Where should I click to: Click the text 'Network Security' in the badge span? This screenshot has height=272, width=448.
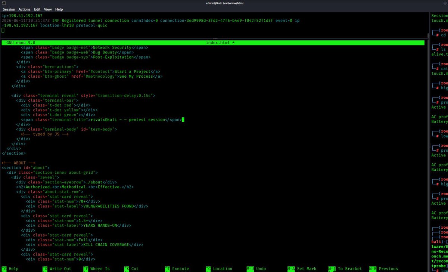pyautogui.click(x=112, y=47)
